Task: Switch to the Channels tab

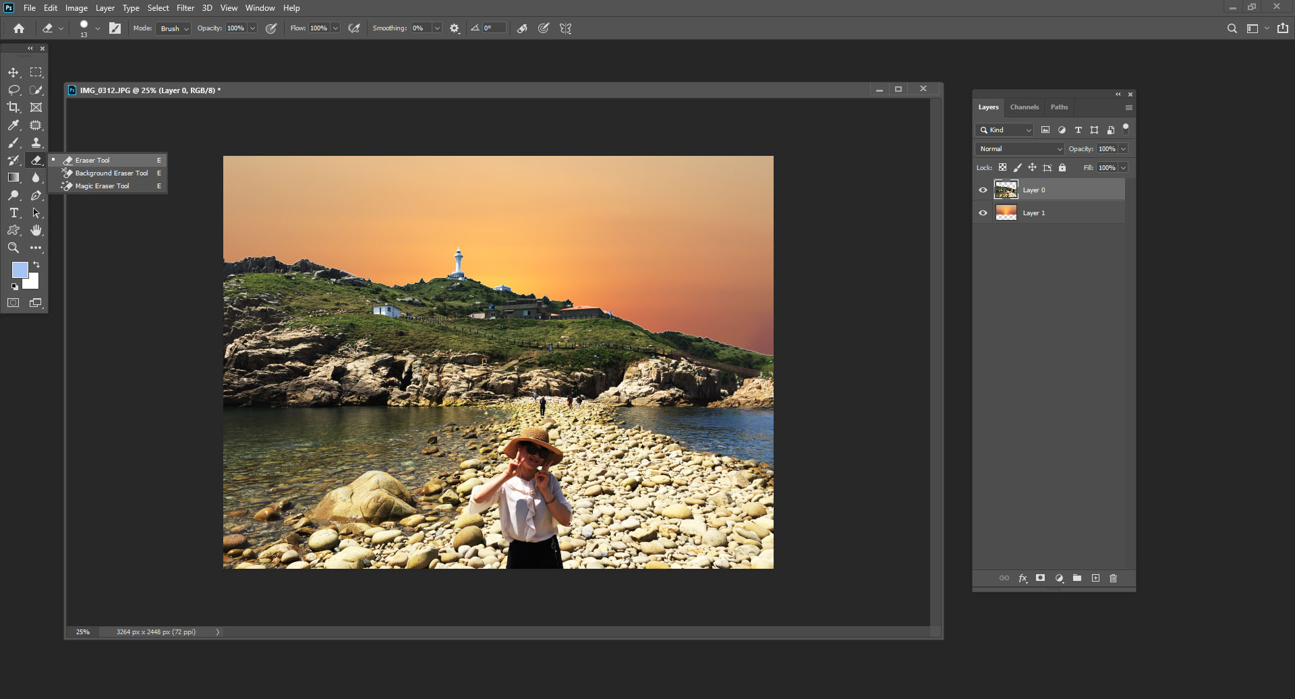Action: tap(1024, 107)
